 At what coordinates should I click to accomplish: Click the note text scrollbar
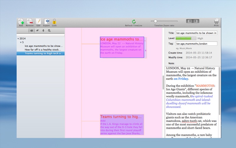pos(219,91)
